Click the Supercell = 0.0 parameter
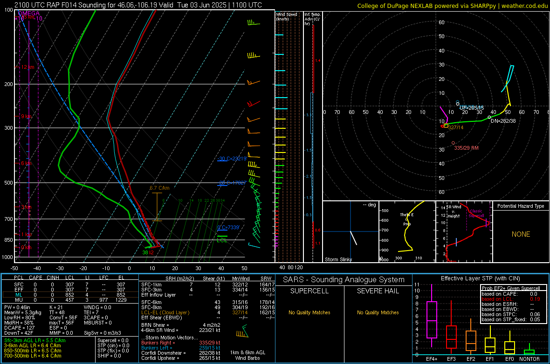The width and height of the screenshot is (550, 364). (113, 340)
